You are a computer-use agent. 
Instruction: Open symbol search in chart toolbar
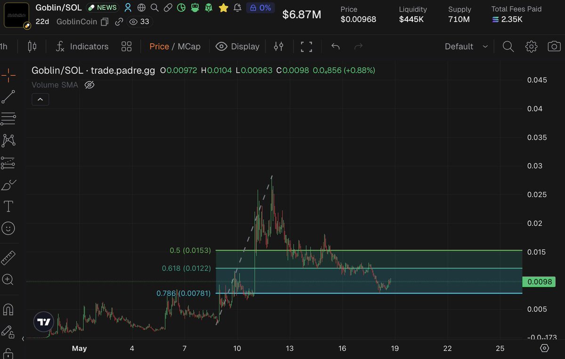pyautogui.click(x=508, y=46)
